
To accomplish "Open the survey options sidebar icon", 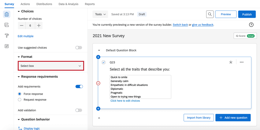I will (7, 46).
